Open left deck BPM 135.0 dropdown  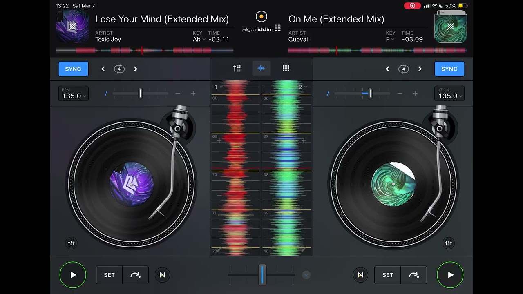(74, 94)
